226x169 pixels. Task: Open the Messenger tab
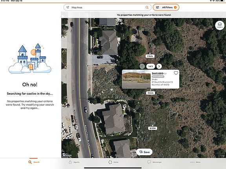[154, 162]
